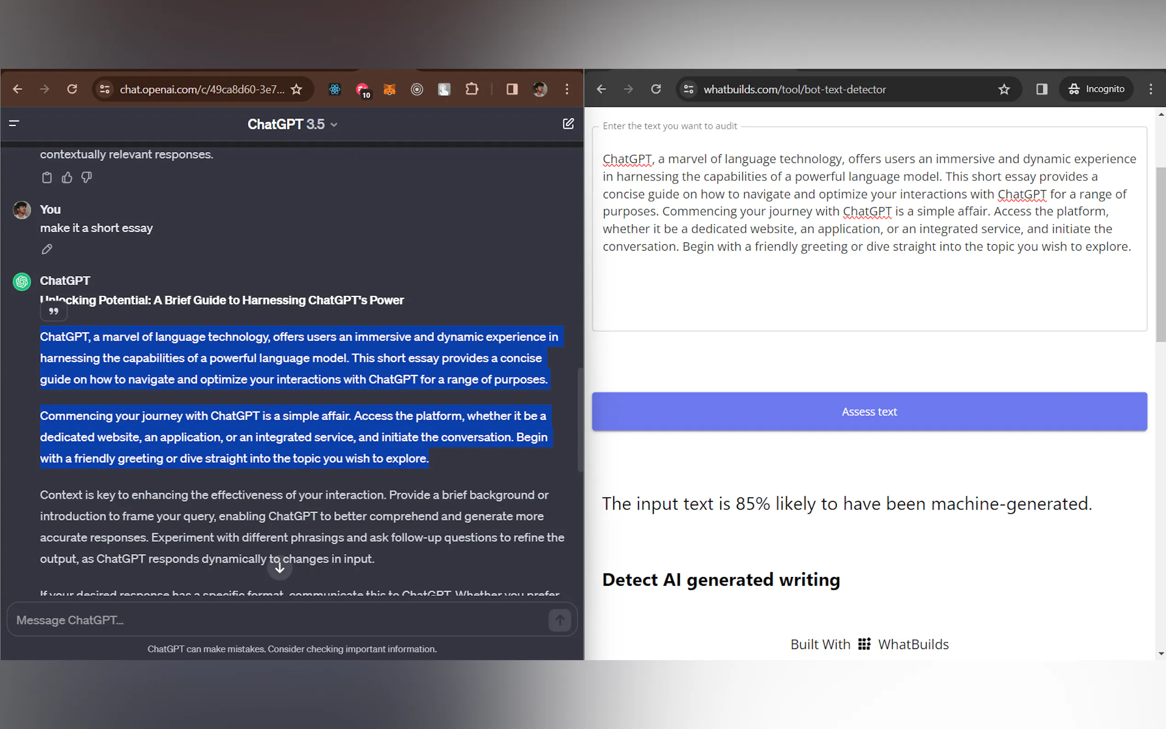Go forward in the ChatGPT browser window
The image size is (1166, 729).
point(45,89)
